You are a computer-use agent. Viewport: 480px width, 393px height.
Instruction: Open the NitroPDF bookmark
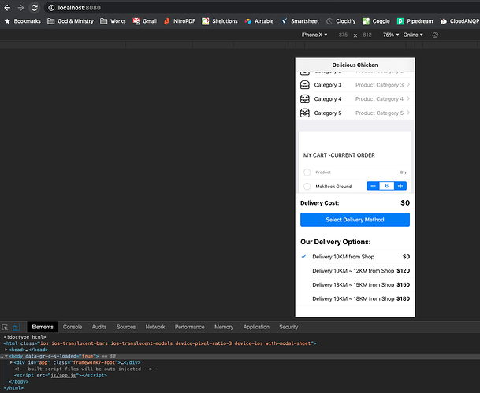coord(180,21)
